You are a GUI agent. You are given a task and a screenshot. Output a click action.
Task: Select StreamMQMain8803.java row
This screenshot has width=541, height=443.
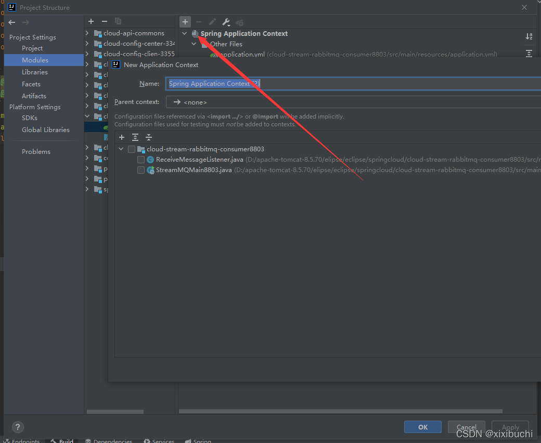(x=328, y=170)
